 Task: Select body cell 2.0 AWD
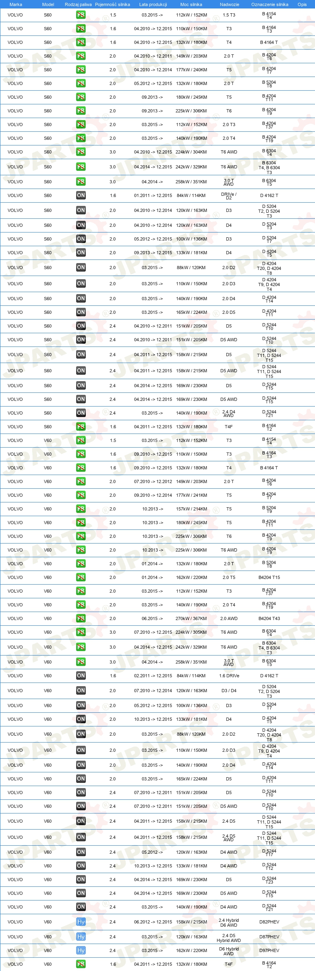coord(229,618)
